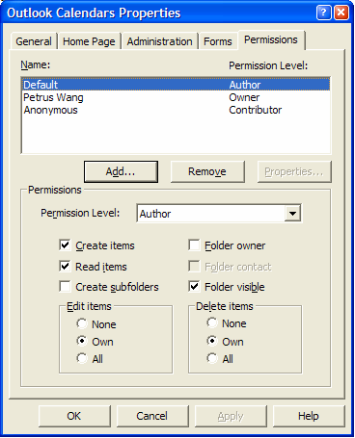Click the Remove button
355x438 pixels.
pyautogui.click(x=207, y=171)
